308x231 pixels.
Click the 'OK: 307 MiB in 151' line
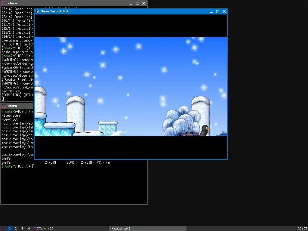18,45
